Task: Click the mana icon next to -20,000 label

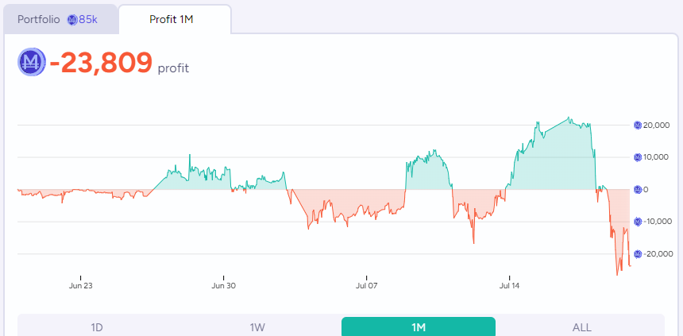Action: click(x=638, y=253)
